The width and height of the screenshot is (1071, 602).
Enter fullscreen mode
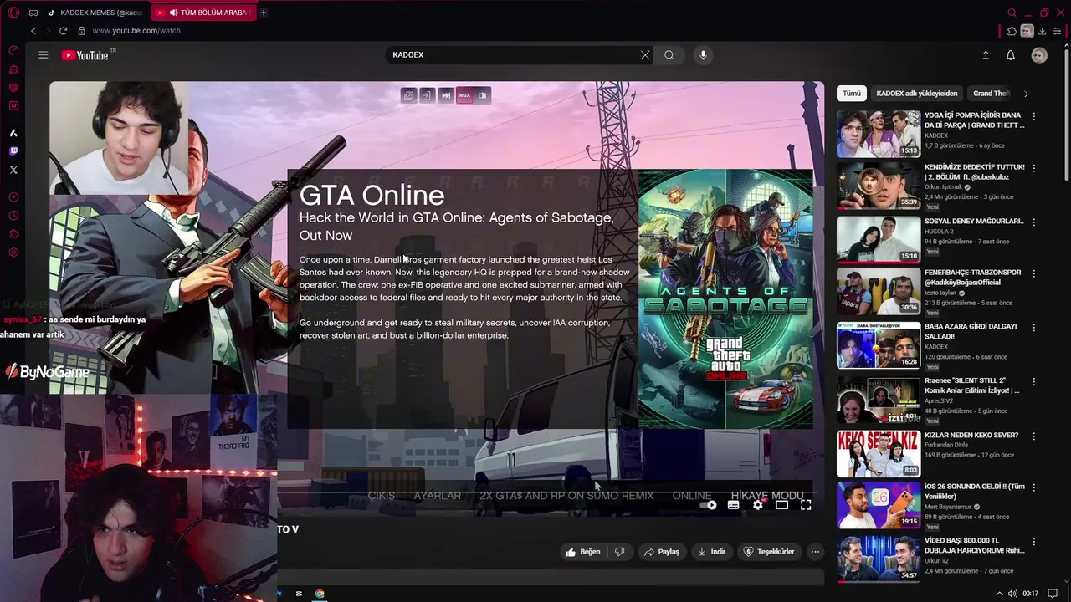pyautogui.click(x=806, y=505)
